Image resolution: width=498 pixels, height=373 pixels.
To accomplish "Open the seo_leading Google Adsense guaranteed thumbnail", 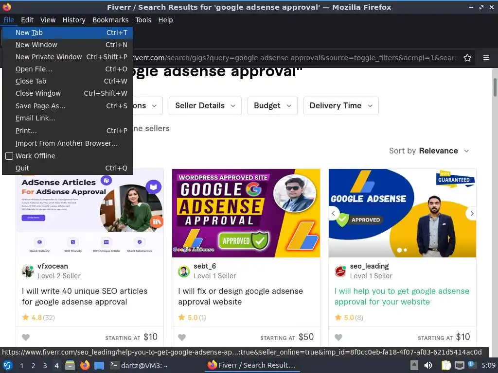I will point(402,213).
